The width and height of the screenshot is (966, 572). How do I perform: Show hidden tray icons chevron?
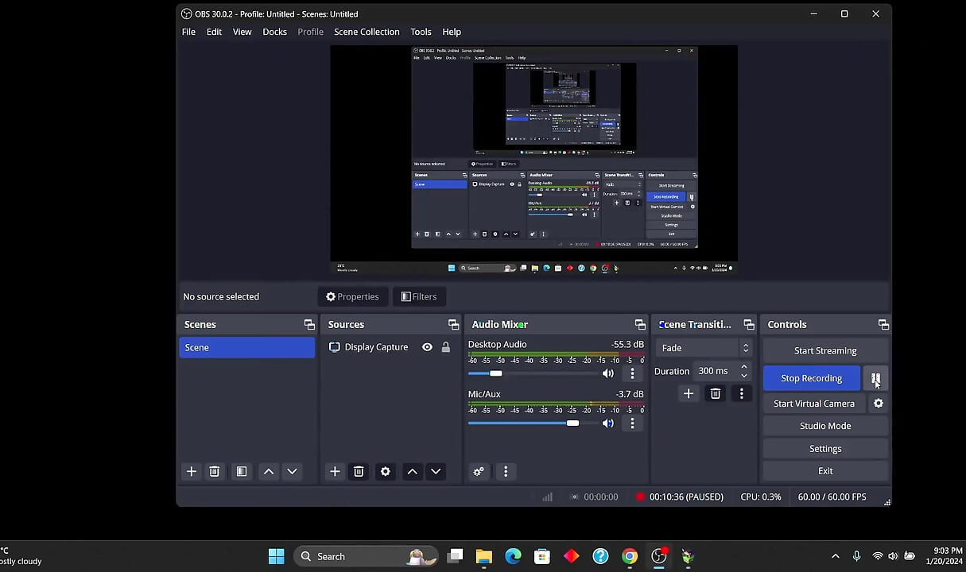[x=835, y=556]
